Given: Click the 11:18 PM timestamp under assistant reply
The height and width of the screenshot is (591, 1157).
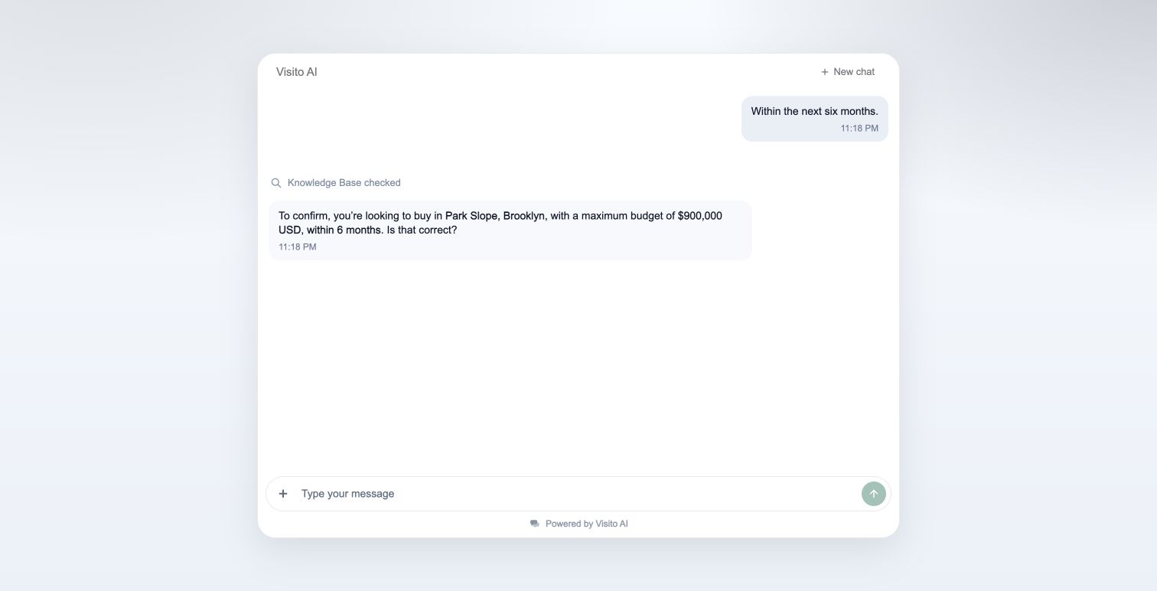Looking at the screenshot, I should (x=298, y=247).
